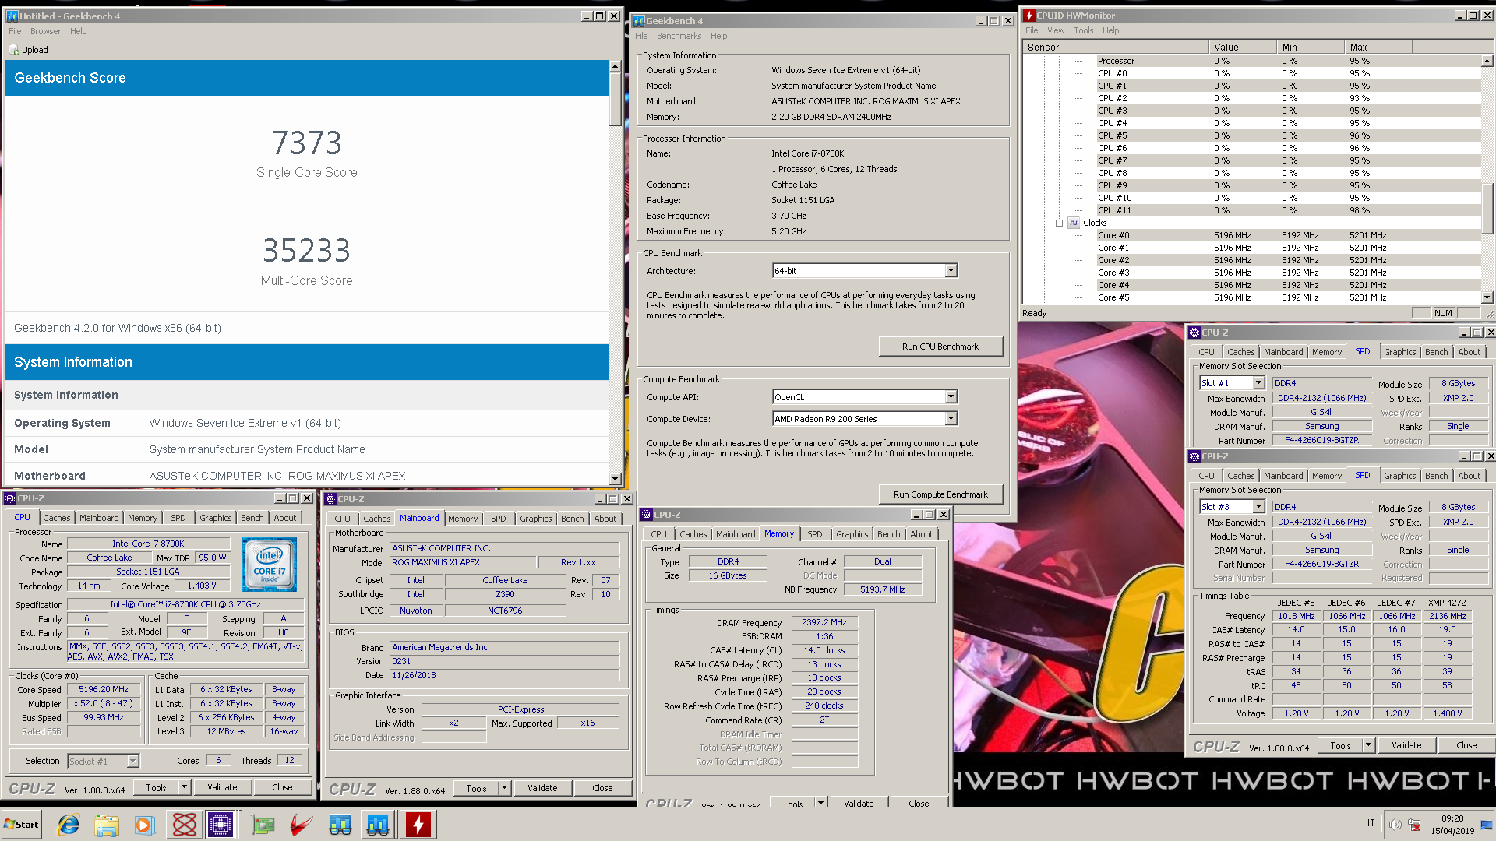Click scroll-up arrow of HWMonitor sensor list

(x=1487, y=61)
